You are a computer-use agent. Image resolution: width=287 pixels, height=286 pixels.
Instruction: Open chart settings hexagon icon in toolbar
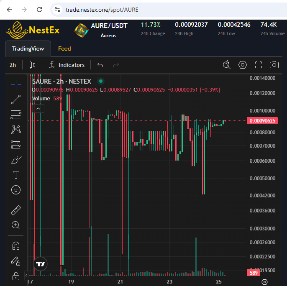click(243, 65)
